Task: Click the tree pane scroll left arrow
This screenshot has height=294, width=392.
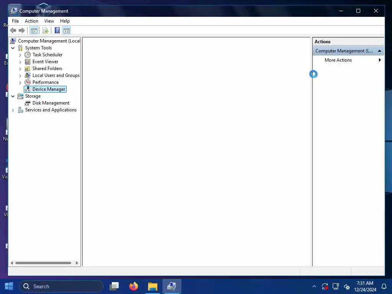Action: click(12, 263)
